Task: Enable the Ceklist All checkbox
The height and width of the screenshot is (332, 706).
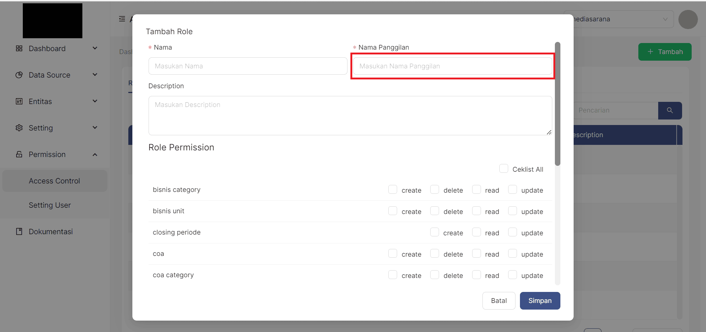Action: [x=503, y=169]
